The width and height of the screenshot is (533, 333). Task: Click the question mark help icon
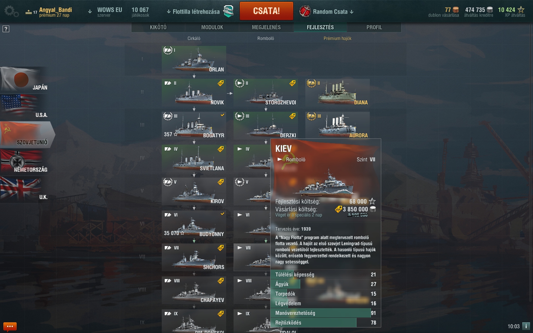[6, 29]
